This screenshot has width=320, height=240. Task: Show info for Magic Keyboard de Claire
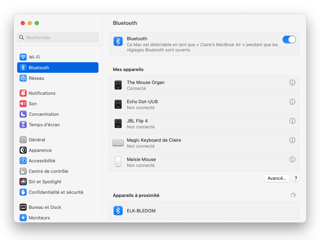coord(292,140)
